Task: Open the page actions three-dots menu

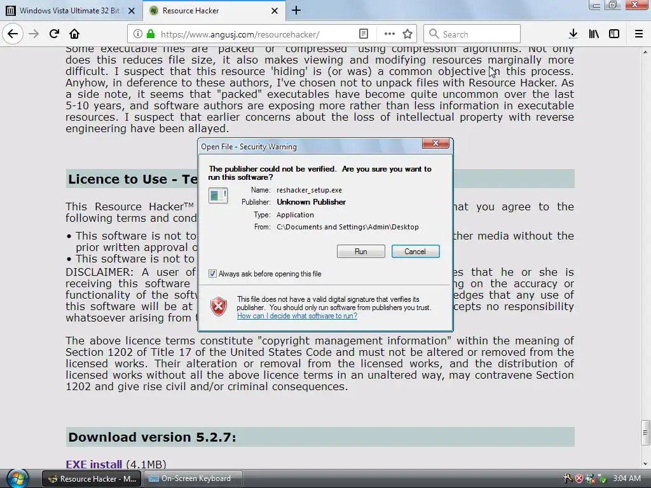Action: click(x=390, y=34)
